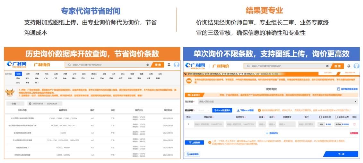Click the notification bell in the left panel
Viewport: 363px width, 163px height.
169,65
